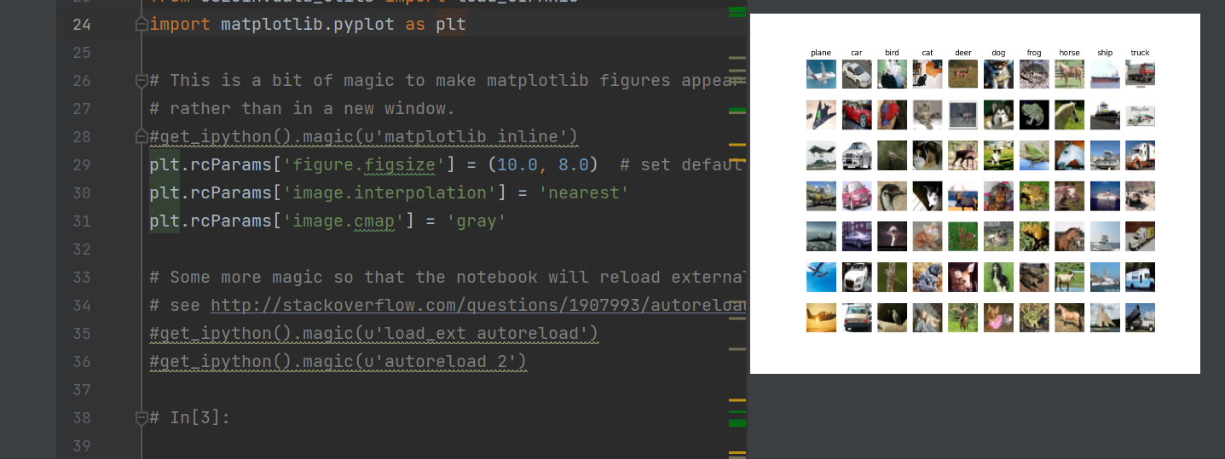
Task: Toggle the fold marker at line 28
Action: coord(142,137)
